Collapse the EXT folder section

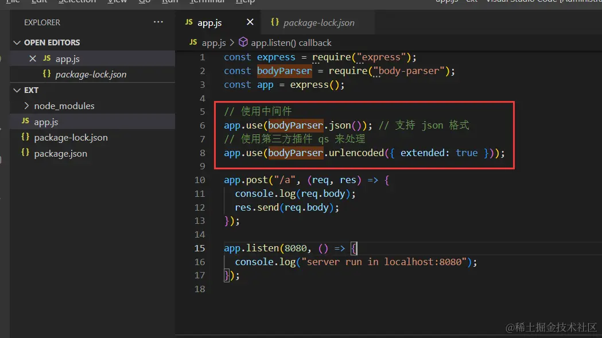[17, 90]
